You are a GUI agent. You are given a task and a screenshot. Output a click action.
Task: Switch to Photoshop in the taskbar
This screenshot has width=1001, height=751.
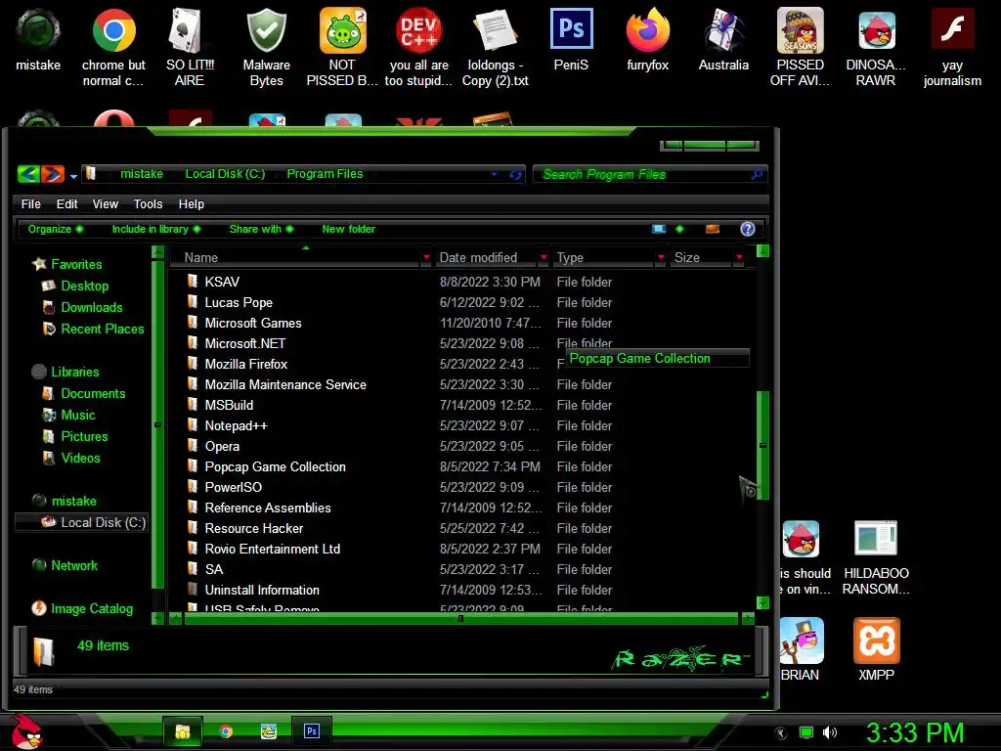[312, 730]
